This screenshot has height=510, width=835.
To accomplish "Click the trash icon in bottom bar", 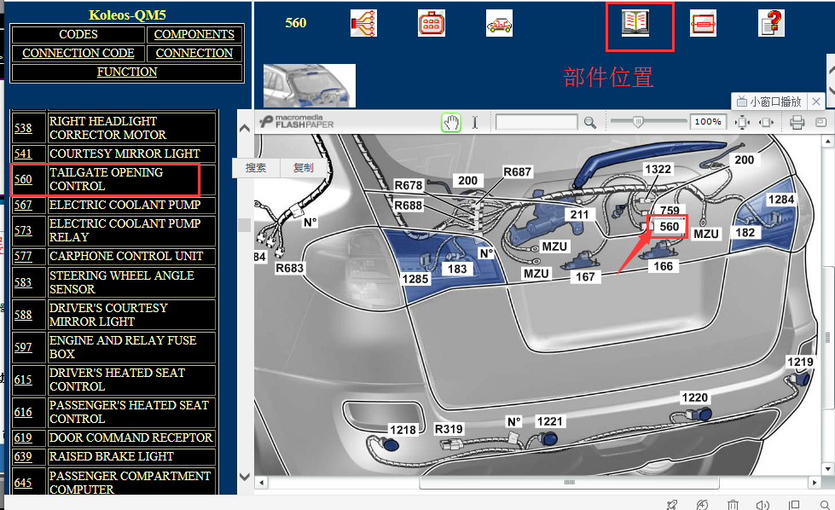I will pos(733,505).
